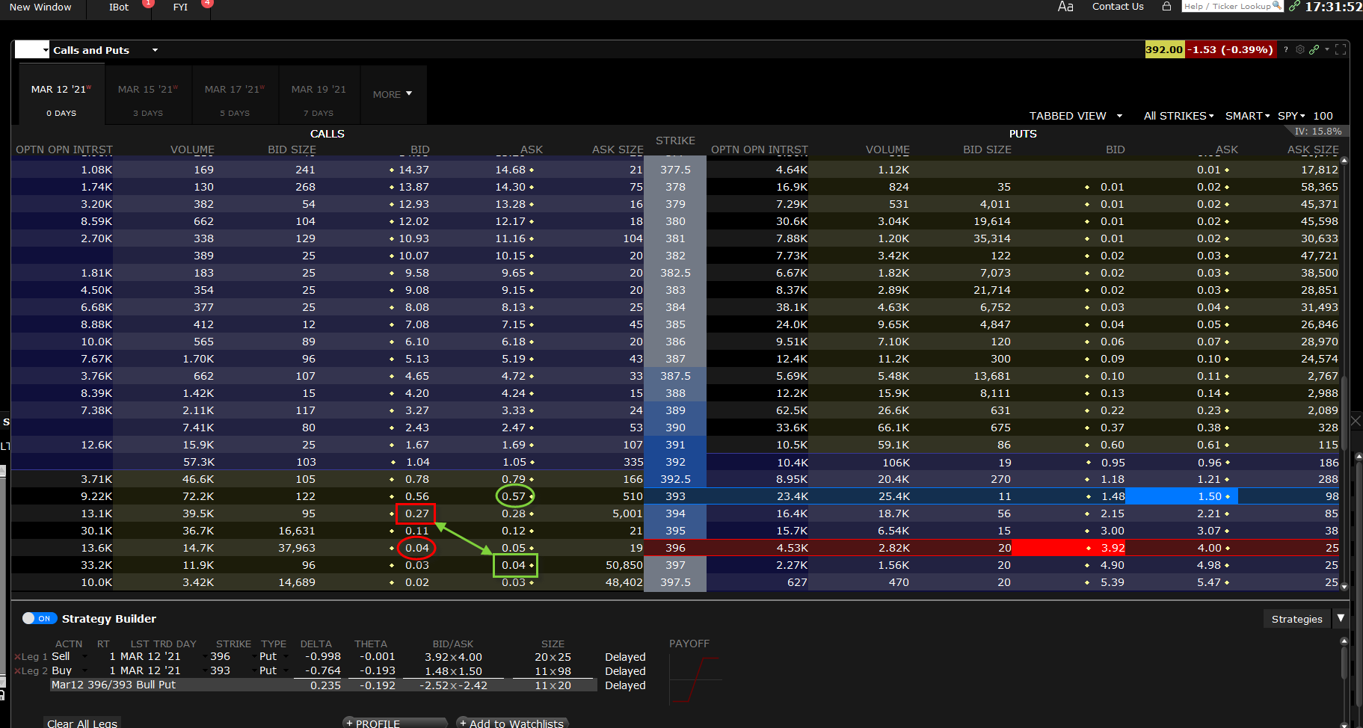Close the side panel with X icon
The width and height of the screenshot is (1363, 728).
[x=1356, y=421]
